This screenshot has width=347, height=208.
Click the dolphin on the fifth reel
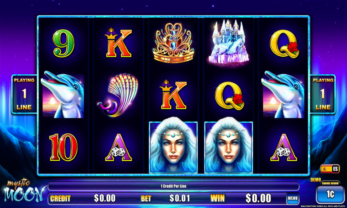(283, 95)
